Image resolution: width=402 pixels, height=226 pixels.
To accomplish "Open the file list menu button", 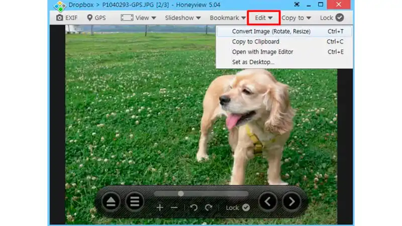I will point(135,201).
